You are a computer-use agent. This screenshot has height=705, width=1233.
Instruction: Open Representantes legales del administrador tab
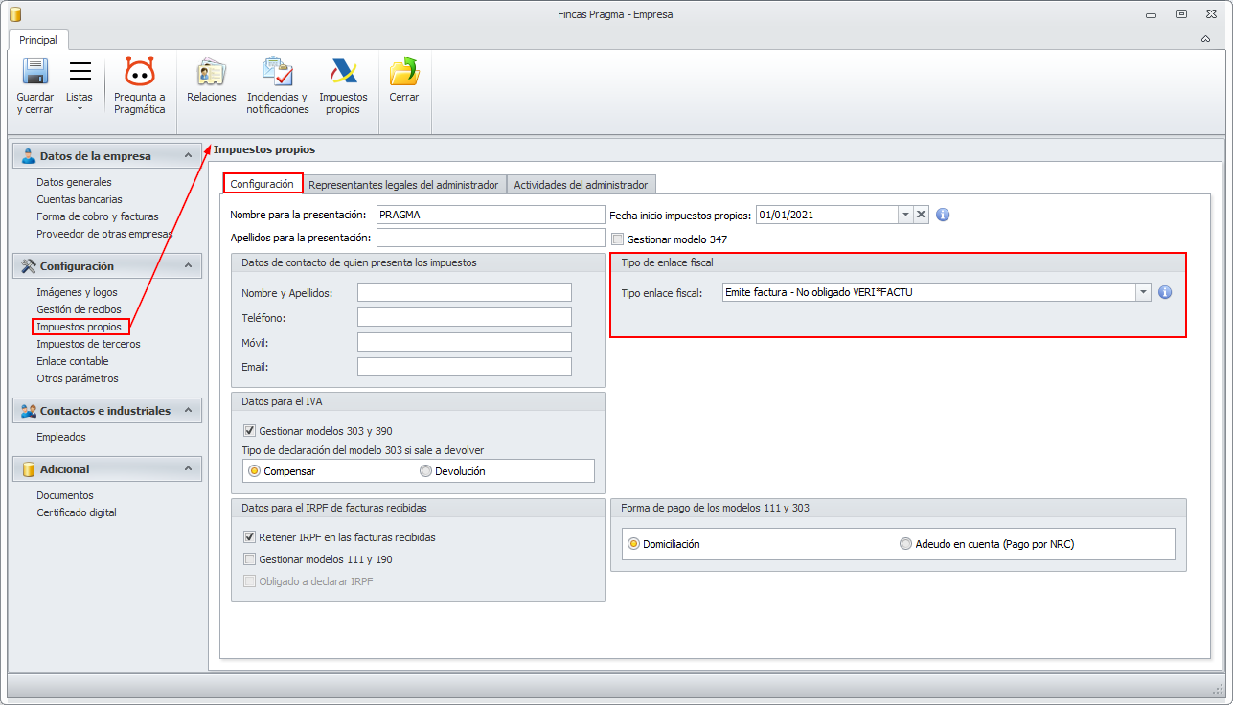click(x=404, y=185)
